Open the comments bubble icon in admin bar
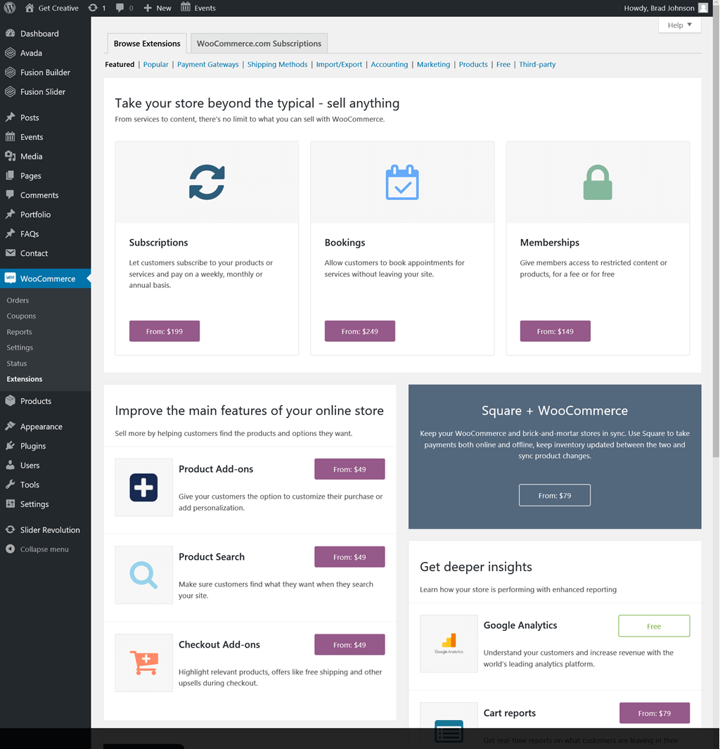The width and height of the screenshot is (720, 749). pos(120,8)
